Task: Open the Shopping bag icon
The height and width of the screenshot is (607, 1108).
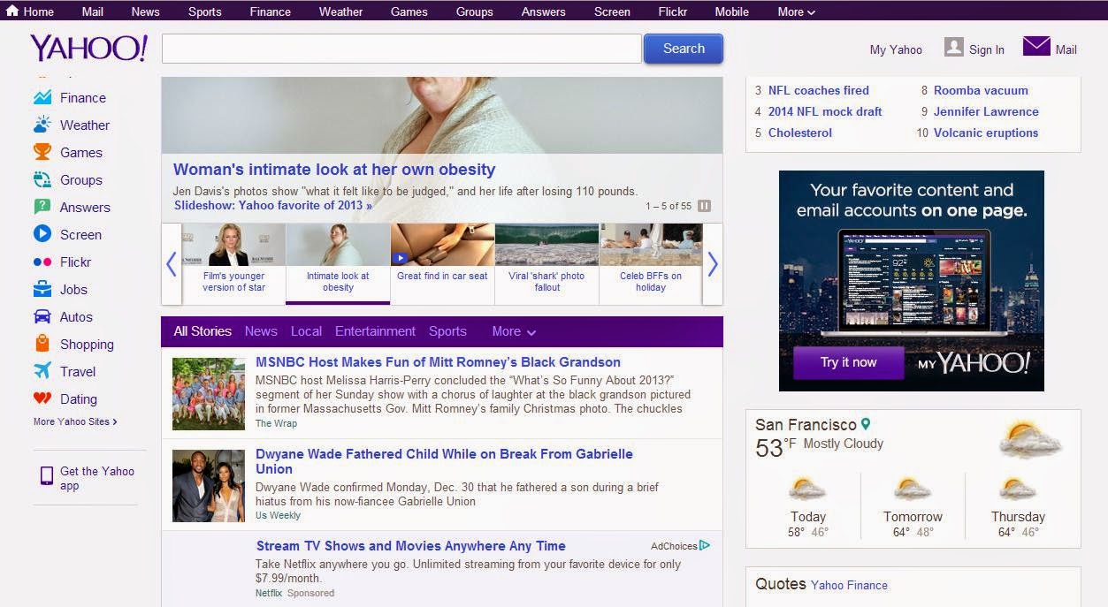Action: pyautogui.click(x=42, y=344)
